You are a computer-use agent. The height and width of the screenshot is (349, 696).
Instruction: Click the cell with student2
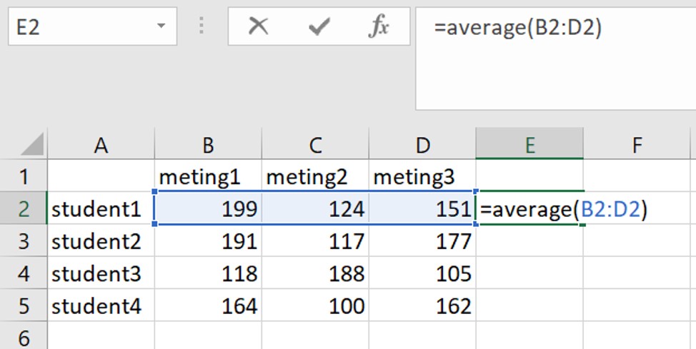point(101,241)
